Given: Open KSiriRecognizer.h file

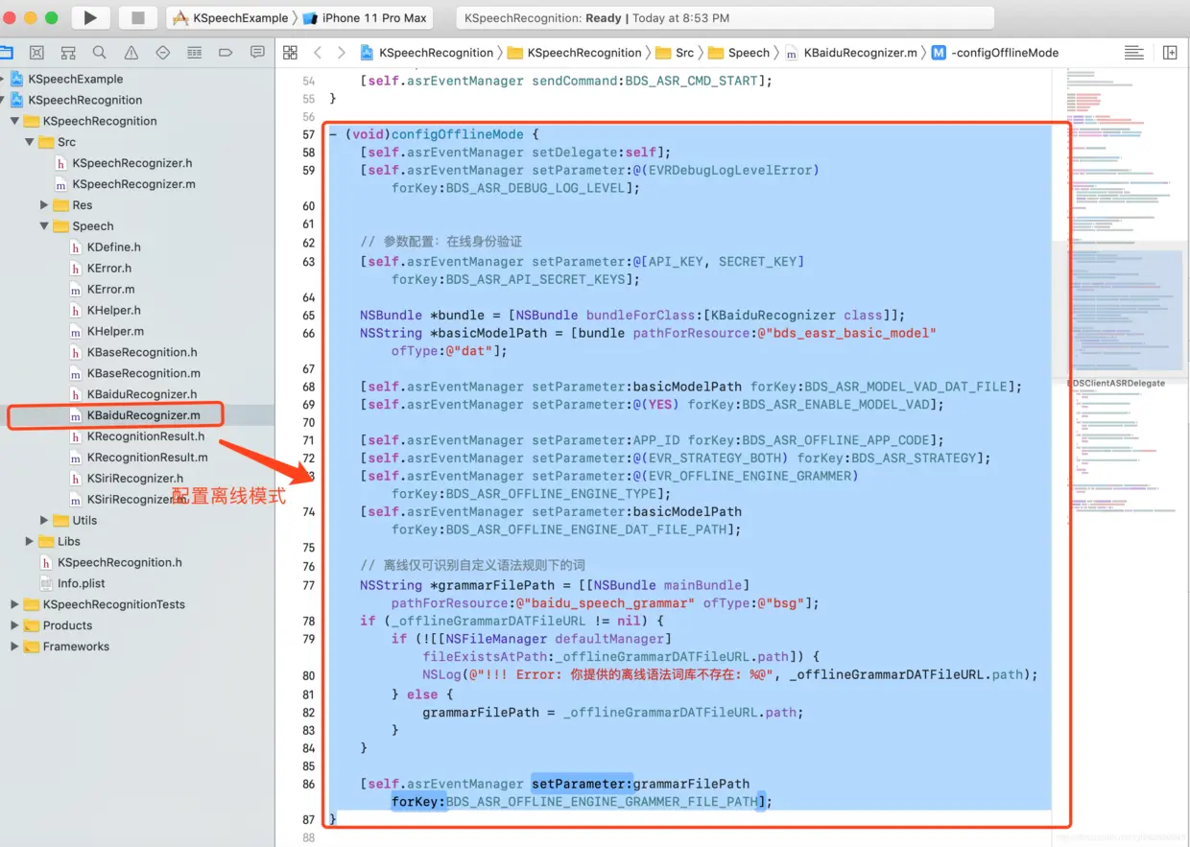Looking at the screenshot, I should 127,479.
